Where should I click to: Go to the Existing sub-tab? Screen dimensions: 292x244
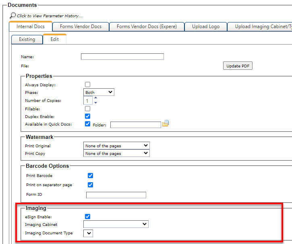click(27, 39)
